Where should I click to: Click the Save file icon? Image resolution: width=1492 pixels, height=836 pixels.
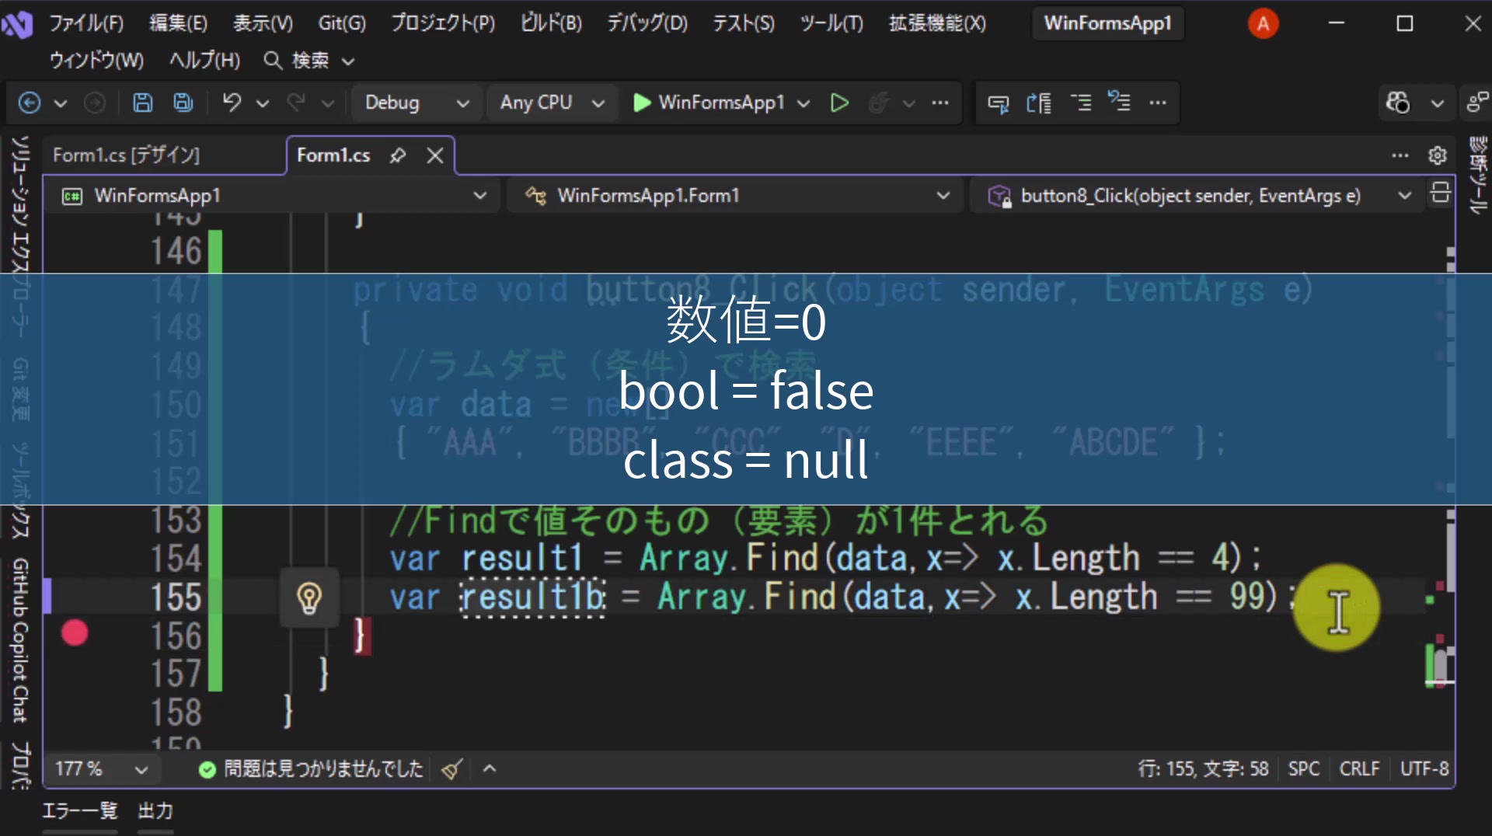143,103
